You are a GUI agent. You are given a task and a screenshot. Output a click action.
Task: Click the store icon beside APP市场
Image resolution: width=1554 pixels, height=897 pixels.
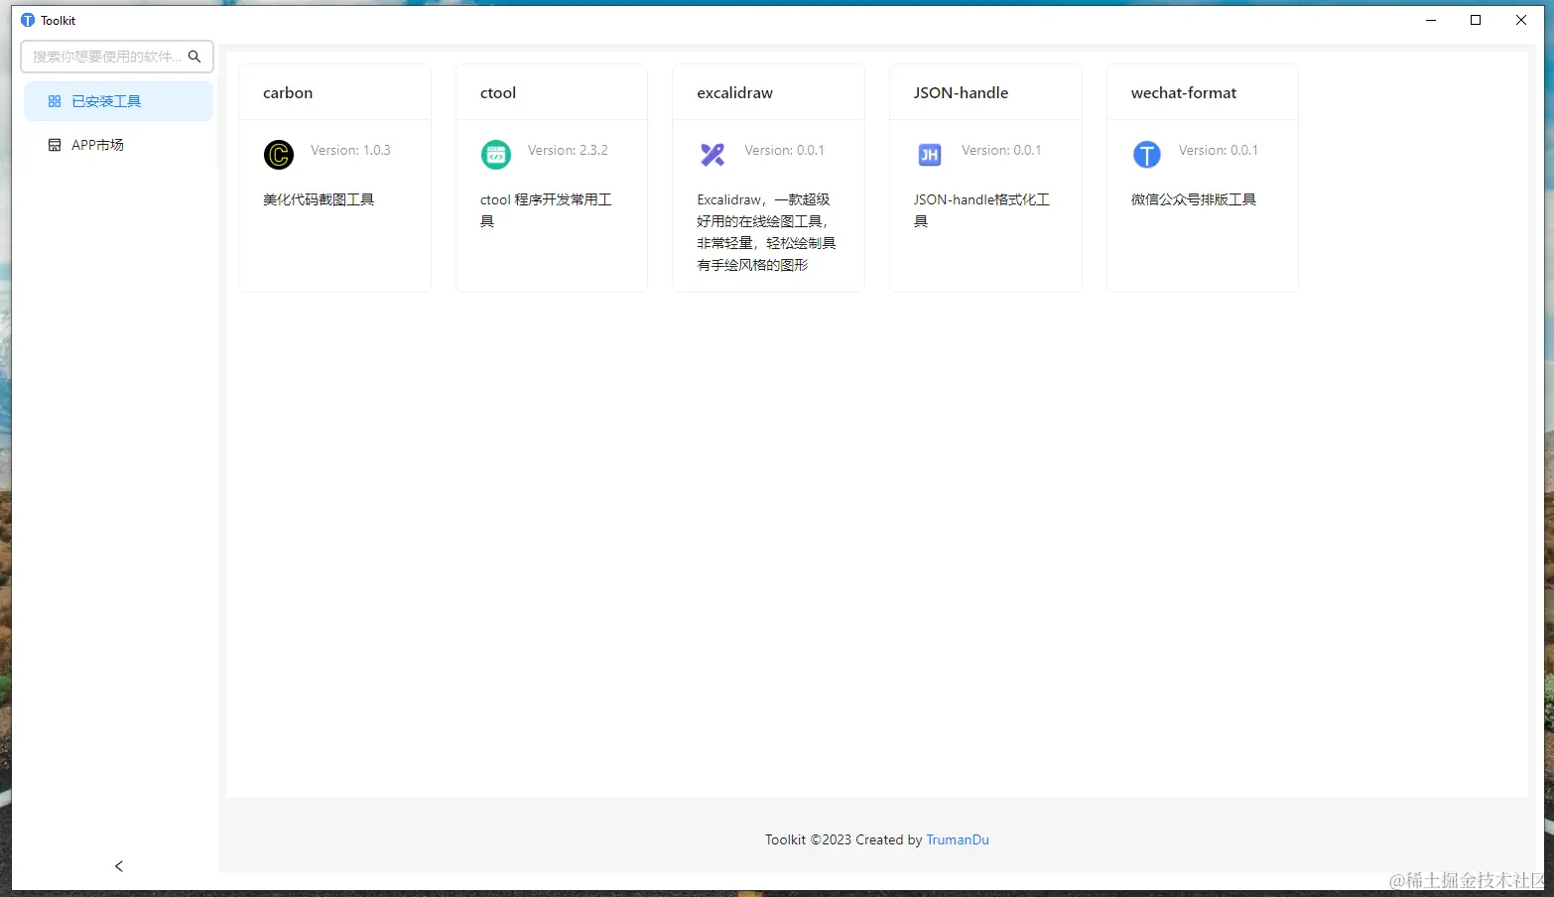point(55,145)
